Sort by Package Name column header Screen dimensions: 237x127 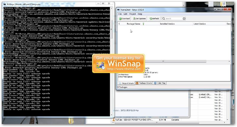(x=134, y=24)
